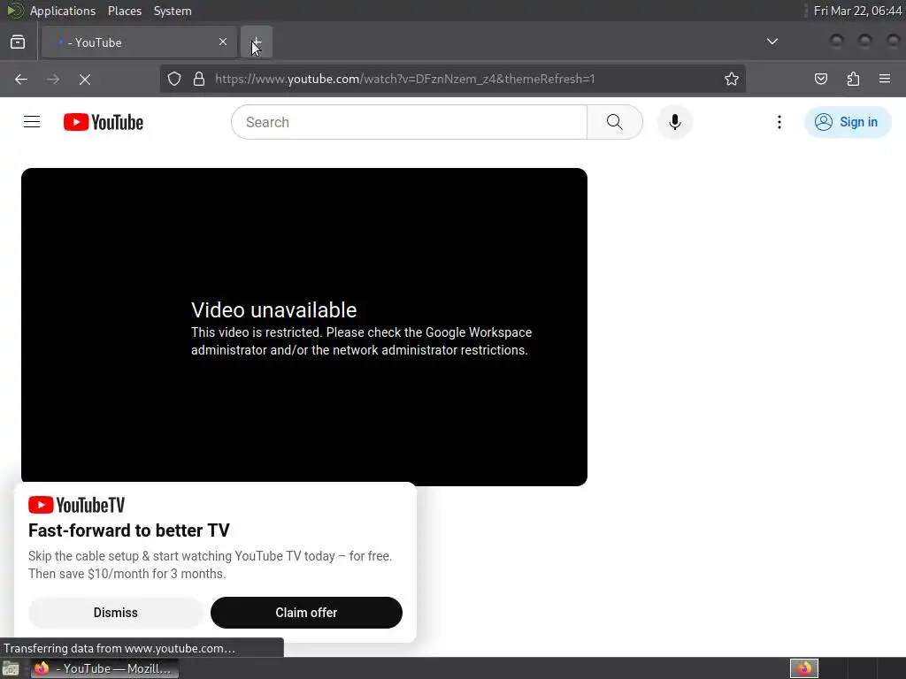Image resolution: width=906 pixels, height=679 pixels.
Task: Click the YouTubeTV logo in the promo
Action: [76, 505]
